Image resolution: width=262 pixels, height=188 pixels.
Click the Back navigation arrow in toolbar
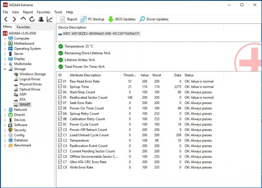[5, 19]
